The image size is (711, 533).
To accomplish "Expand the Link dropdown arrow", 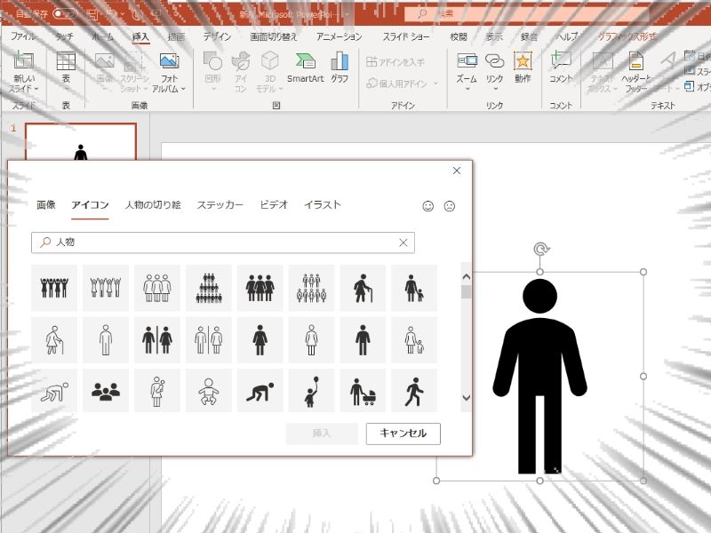I will coord(495,89).
